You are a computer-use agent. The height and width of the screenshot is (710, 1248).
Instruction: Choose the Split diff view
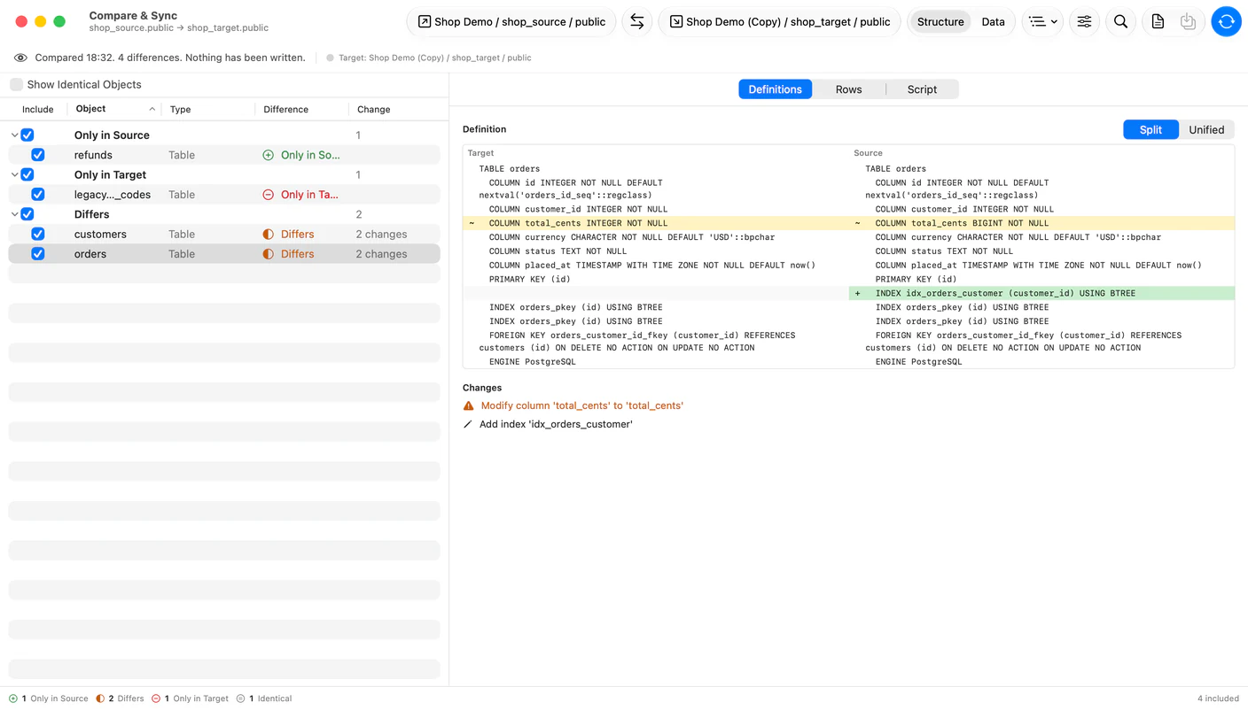point(1150,129)
